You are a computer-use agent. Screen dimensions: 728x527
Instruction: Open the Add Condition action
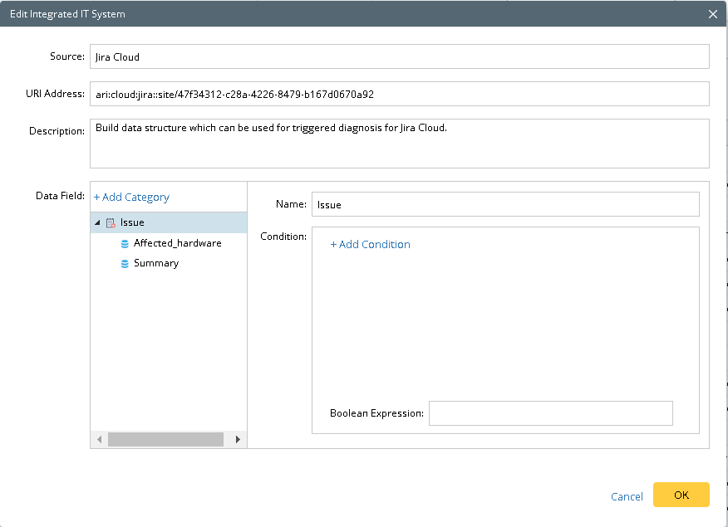[370, 244]
